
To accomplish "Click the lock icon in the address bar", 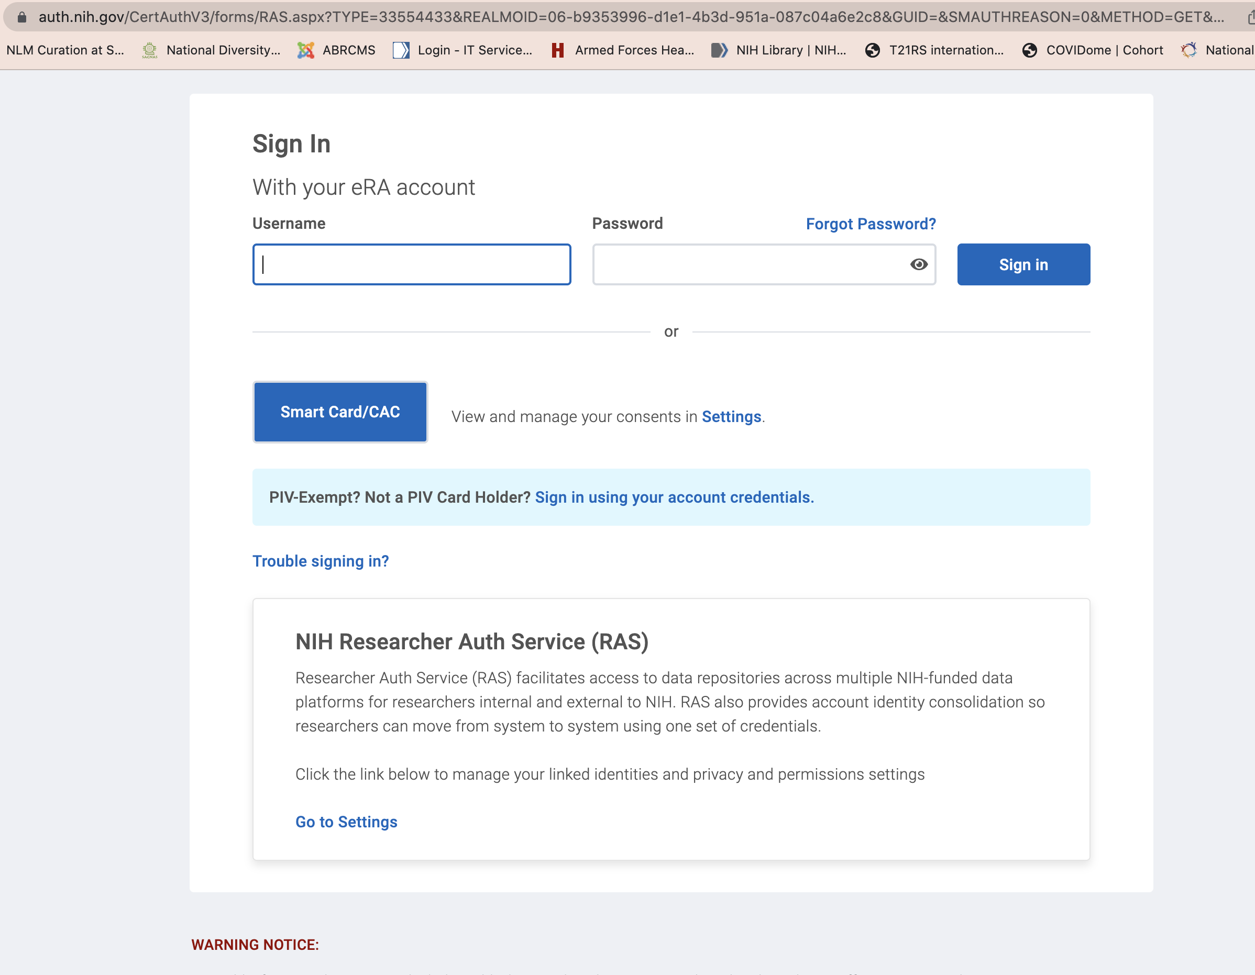I will click(x=22, y=17).
